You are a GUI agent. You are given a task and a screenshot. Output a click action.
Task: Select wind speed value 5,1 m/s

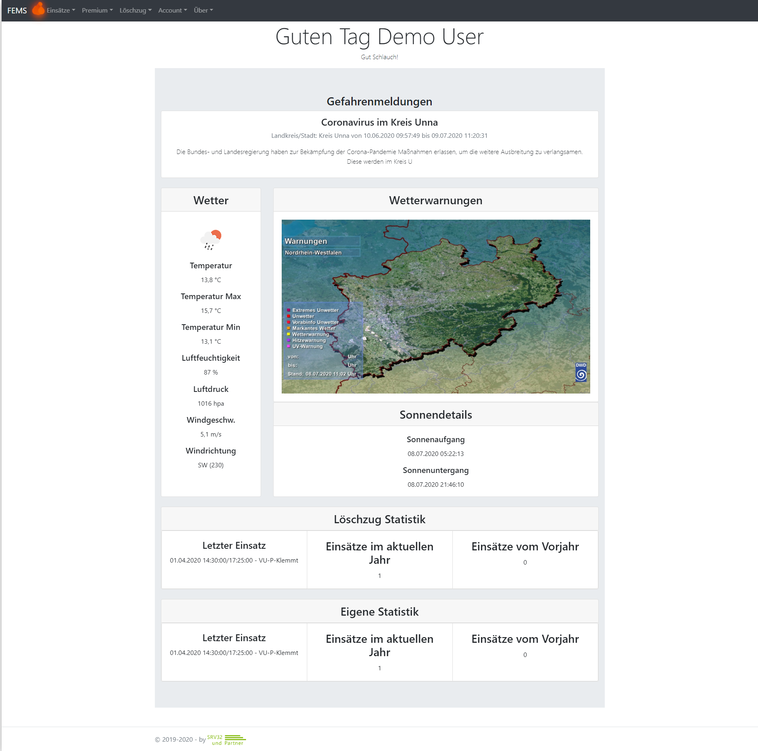point(211,434)
